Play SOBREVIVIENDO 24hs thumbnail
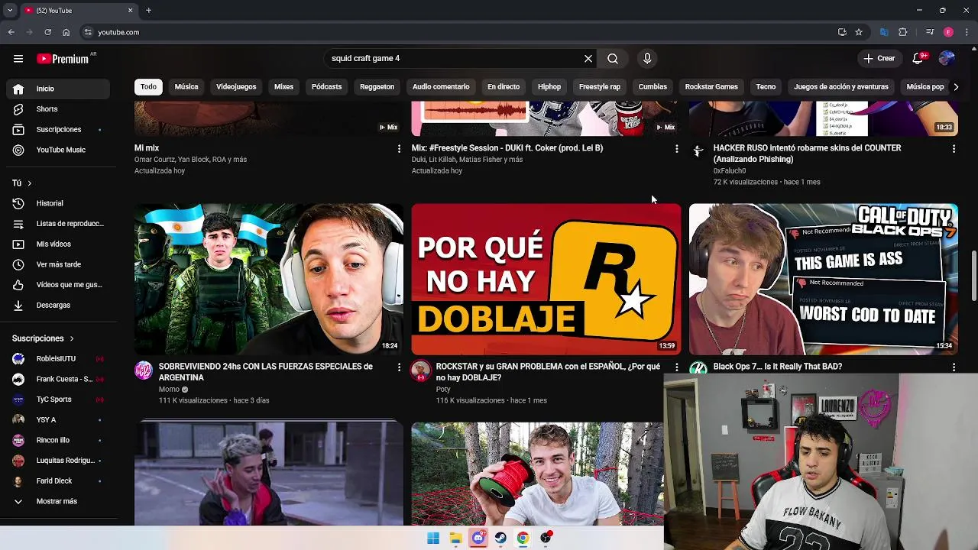Screen dimensions: 978x550 pos(269,279)
